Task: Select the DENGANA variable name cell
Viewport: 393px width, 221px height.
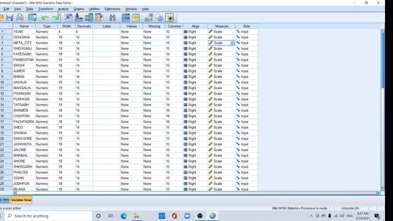Action: [x=24, y=37]
